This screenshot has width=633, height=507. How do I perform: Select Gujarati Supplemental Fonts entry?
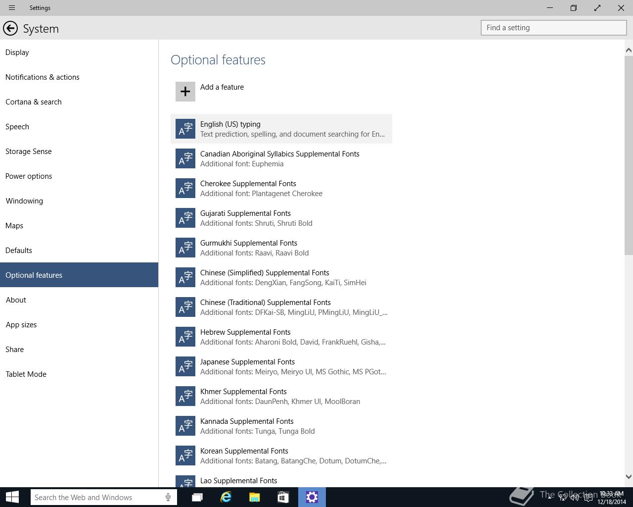pyautogui.click(x=281, y=218)
